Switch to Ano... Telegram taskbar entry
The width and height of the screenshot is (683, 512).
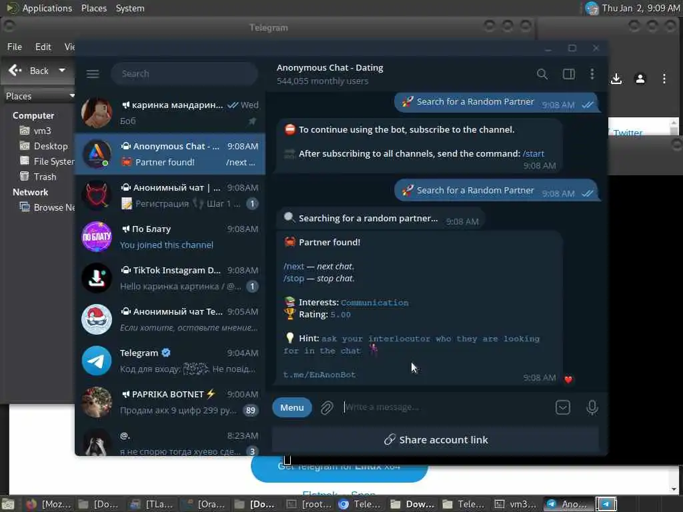pyautogui.click(x=568, y=504)
